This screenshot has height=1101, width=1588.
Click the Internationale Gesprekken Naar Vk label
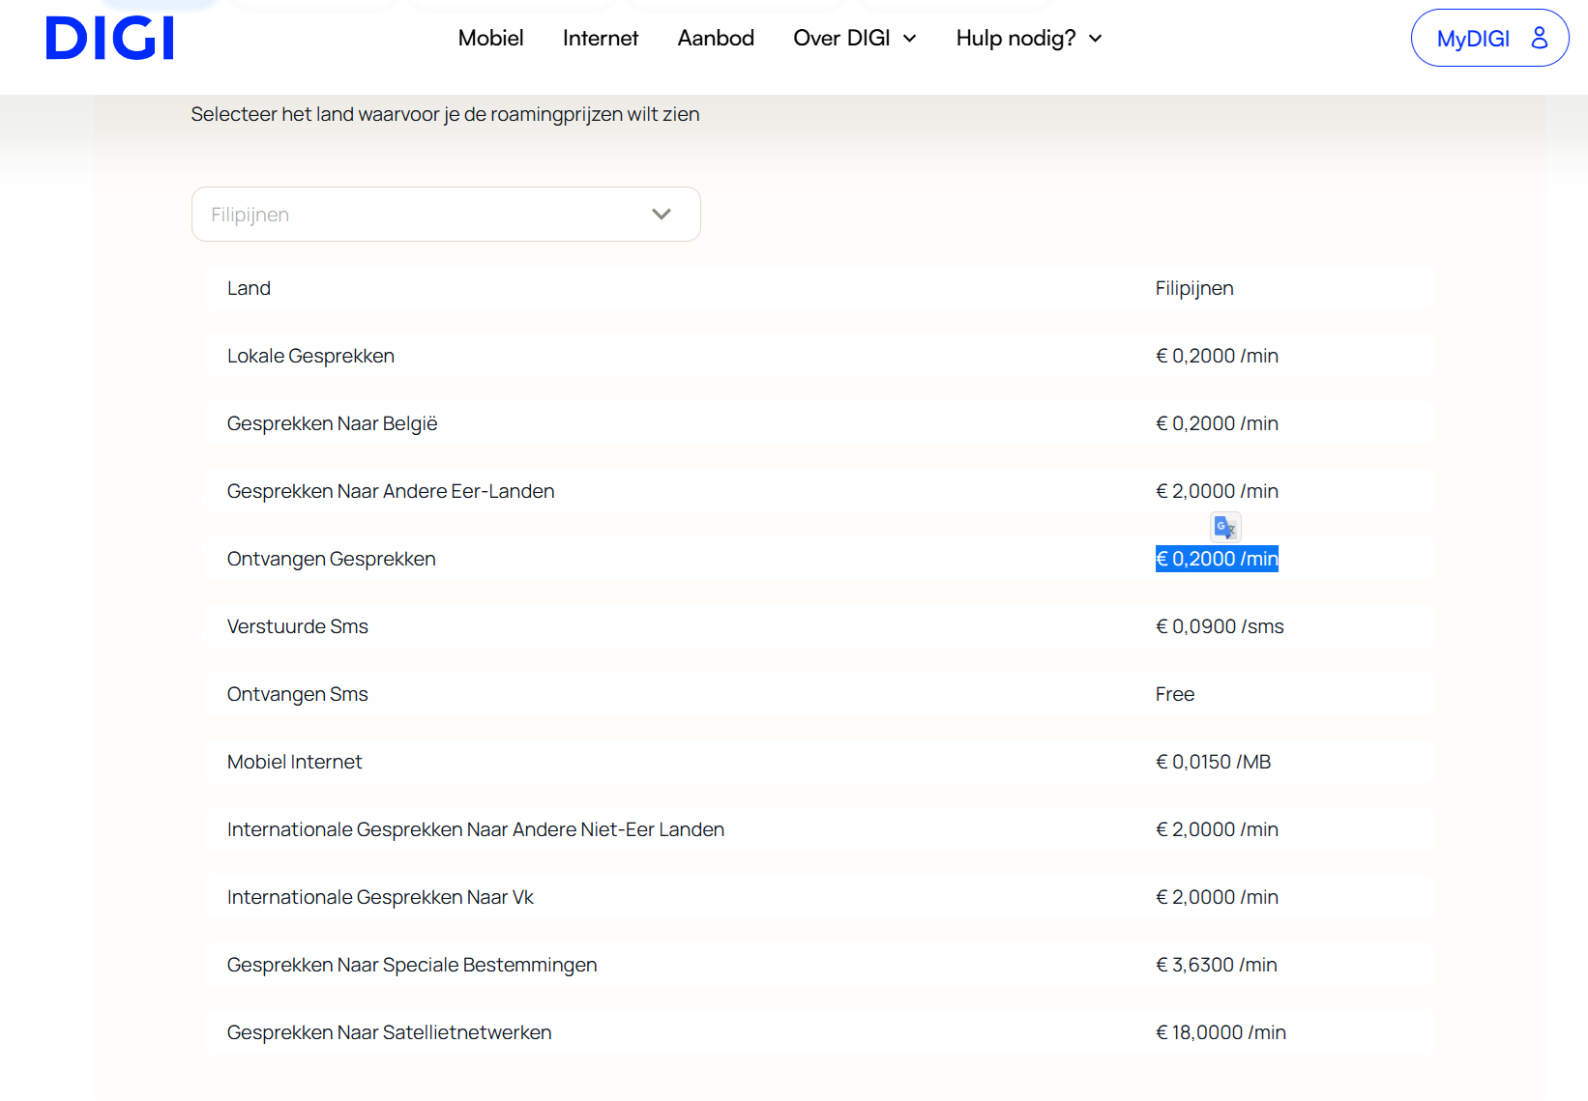pyautogui.click(x=380, y=897)
